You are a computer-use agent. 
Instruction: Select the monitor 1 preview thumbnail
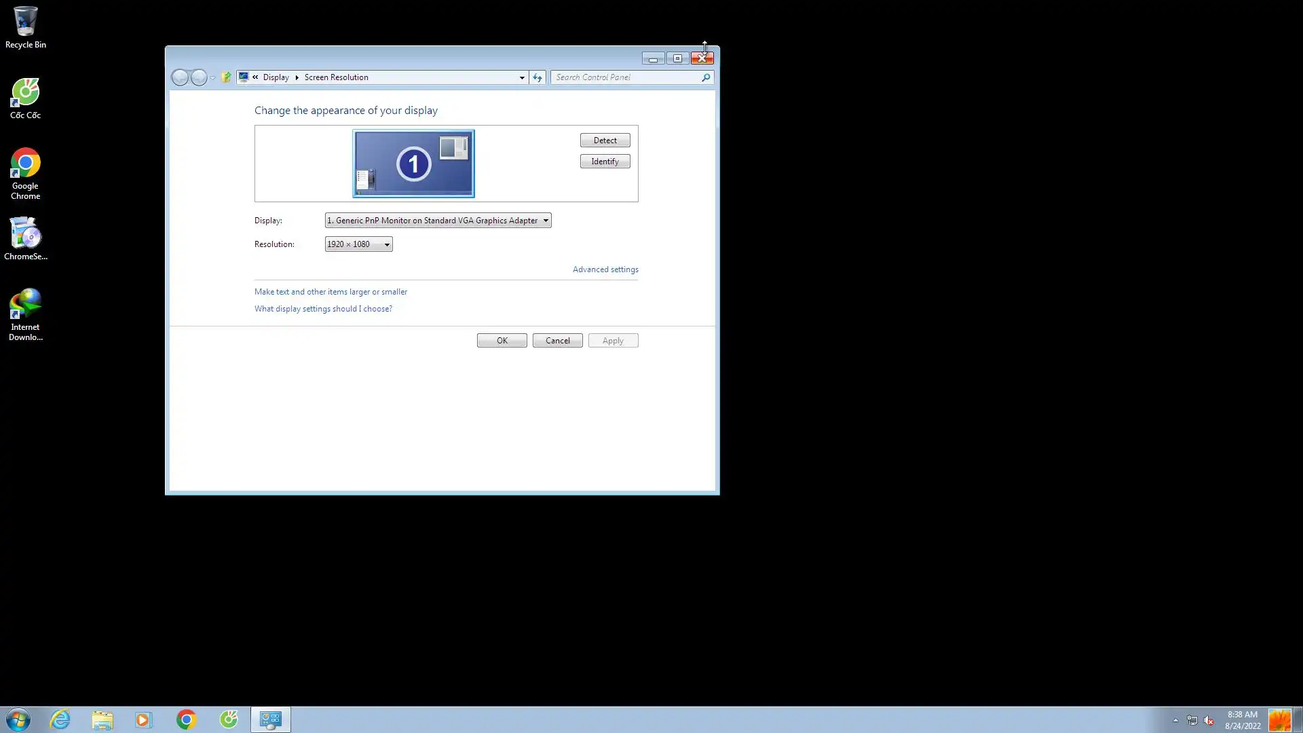[413, 164]
